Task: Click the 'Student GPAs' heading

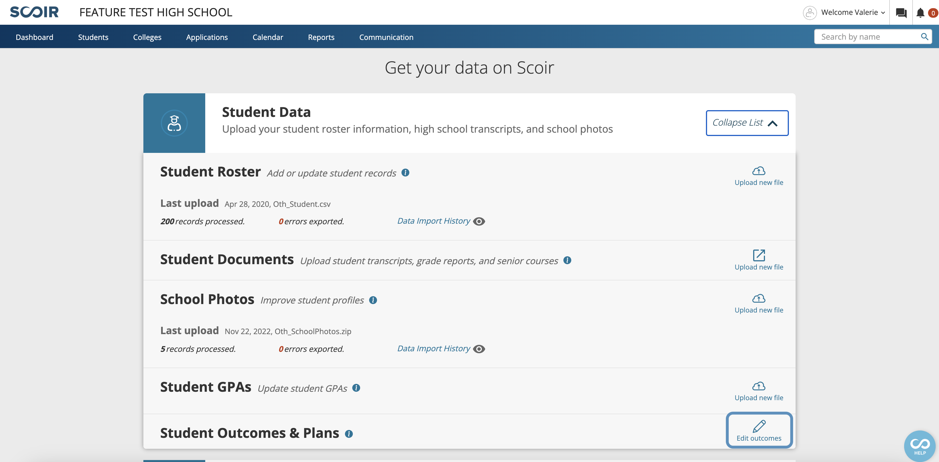Action: [x=206, y=387]
